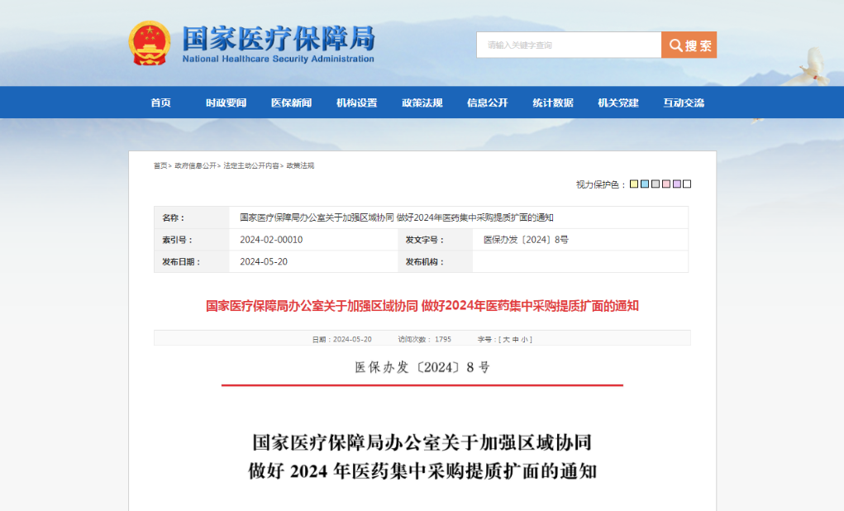Click the orange 搜索 search button
This screenshot has height=511, width=844.
pyautogui.click(x=689, y=45)
